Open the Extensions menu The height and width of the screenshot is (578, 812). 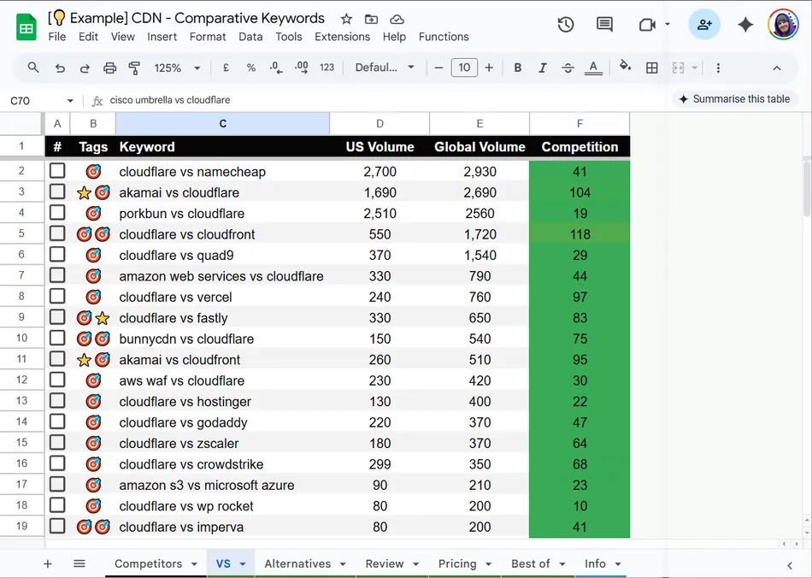(343, 37)
